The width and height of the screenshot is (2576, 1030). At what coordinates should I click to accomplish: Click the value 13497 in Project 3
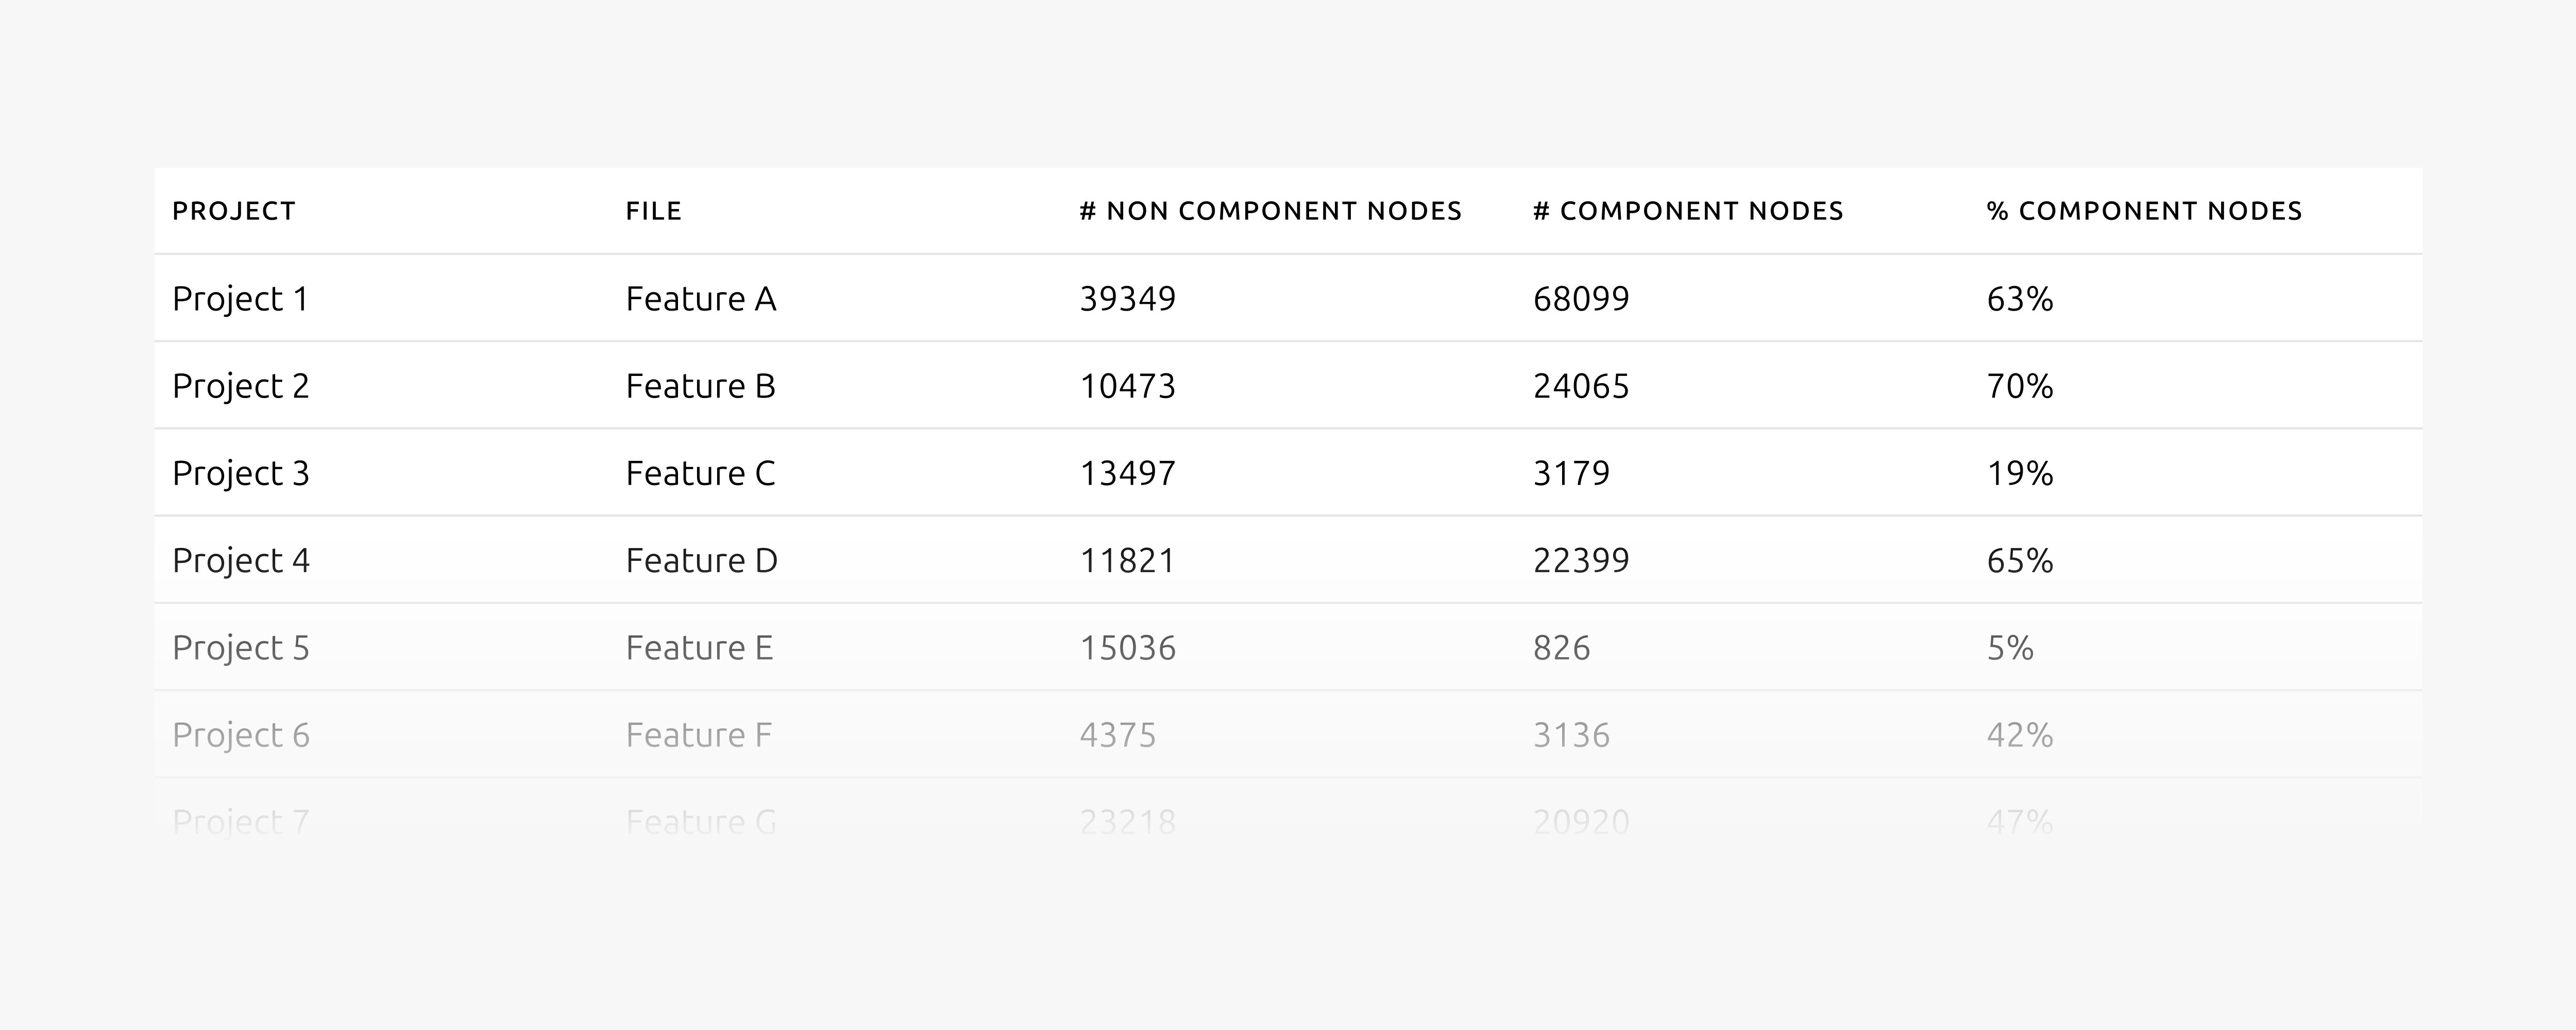1128,473
